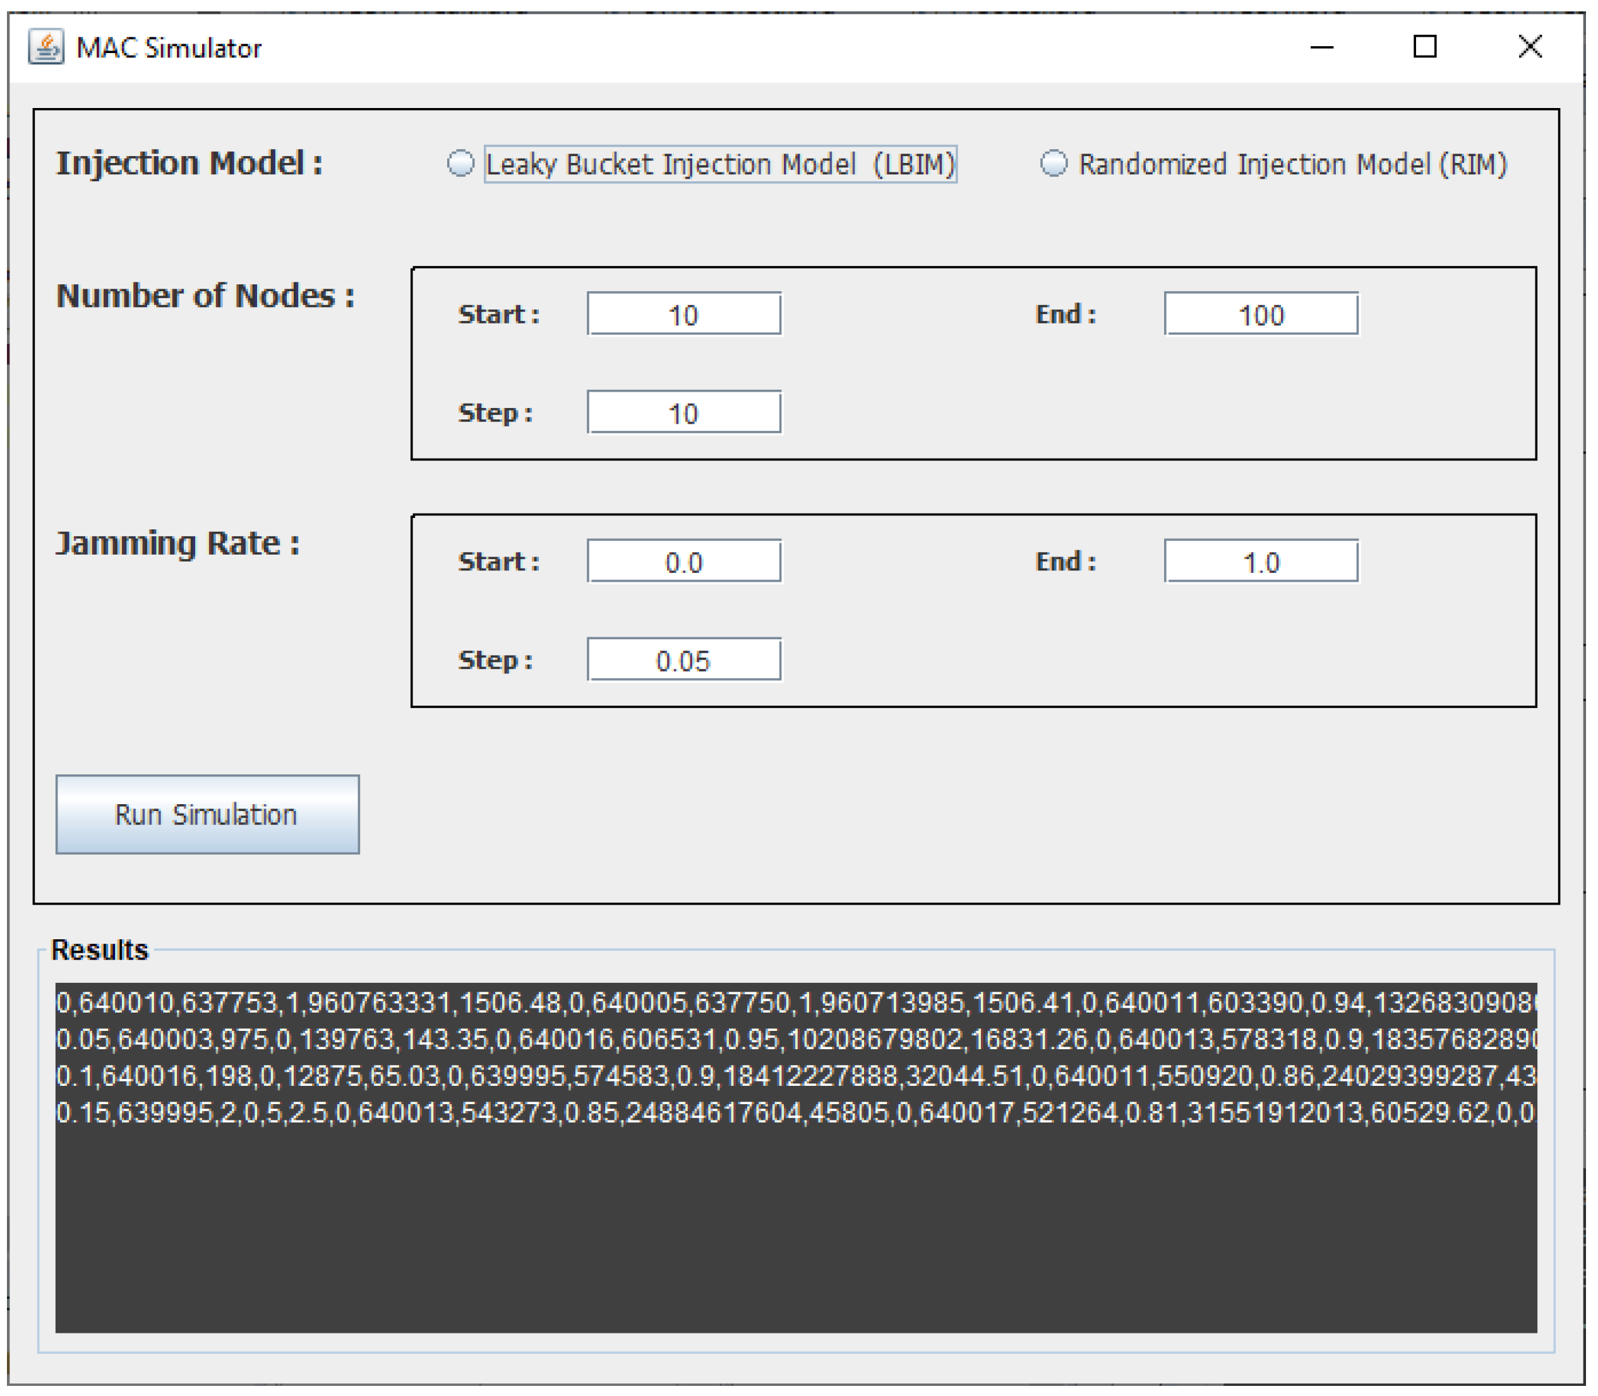Maximize the MAC Simulator window
1598x1396 pixels.
click(x=1424, y=47)
